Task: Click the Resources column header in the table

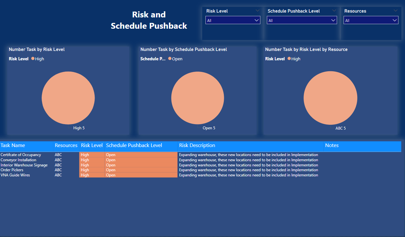Action: pyautogui.click(x=66, y=145)
